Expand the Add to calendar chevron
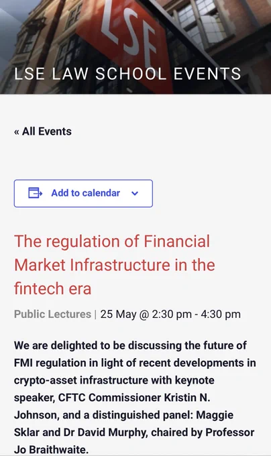 135,193
